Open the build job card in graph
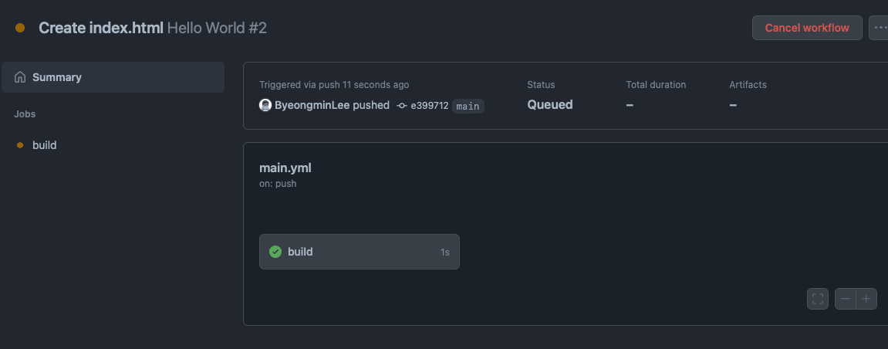Image resolution: width=888 pixels, height=349 pixels. tap(359, 252)
